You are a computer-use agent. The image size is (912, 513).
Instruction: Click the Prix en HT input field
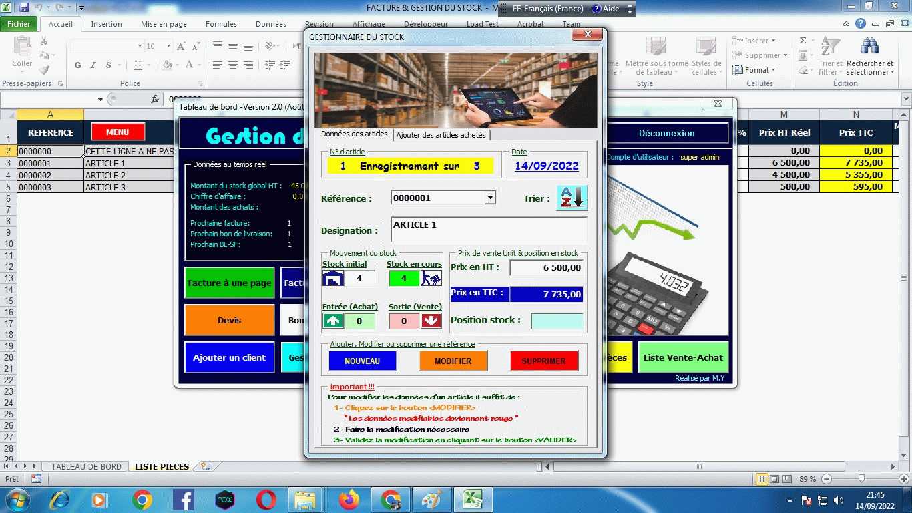547,268
